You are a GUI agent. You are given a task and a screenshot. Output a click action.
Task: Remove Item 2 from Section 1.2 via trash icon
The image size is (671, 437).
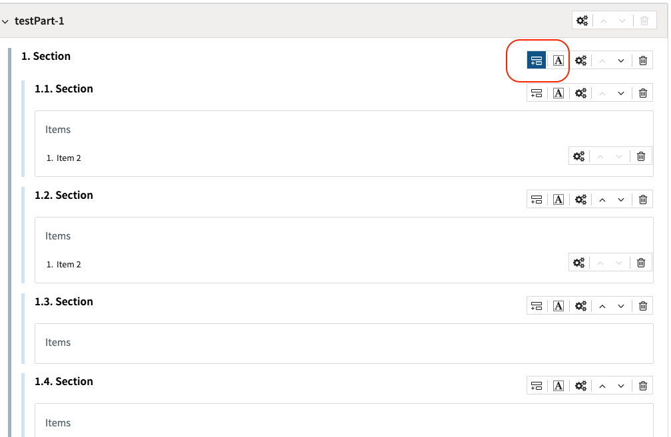(640, 262)
